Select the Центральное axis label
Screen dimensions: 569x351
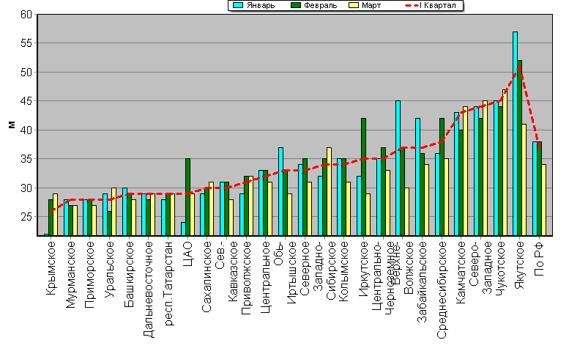[x=266, y=277]
